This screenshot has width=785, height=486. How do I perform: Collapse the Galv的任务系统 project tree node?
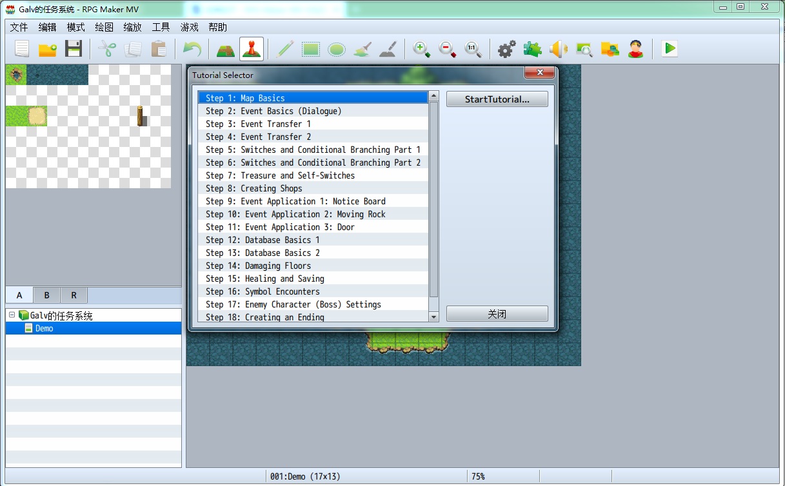coord(12,315)
